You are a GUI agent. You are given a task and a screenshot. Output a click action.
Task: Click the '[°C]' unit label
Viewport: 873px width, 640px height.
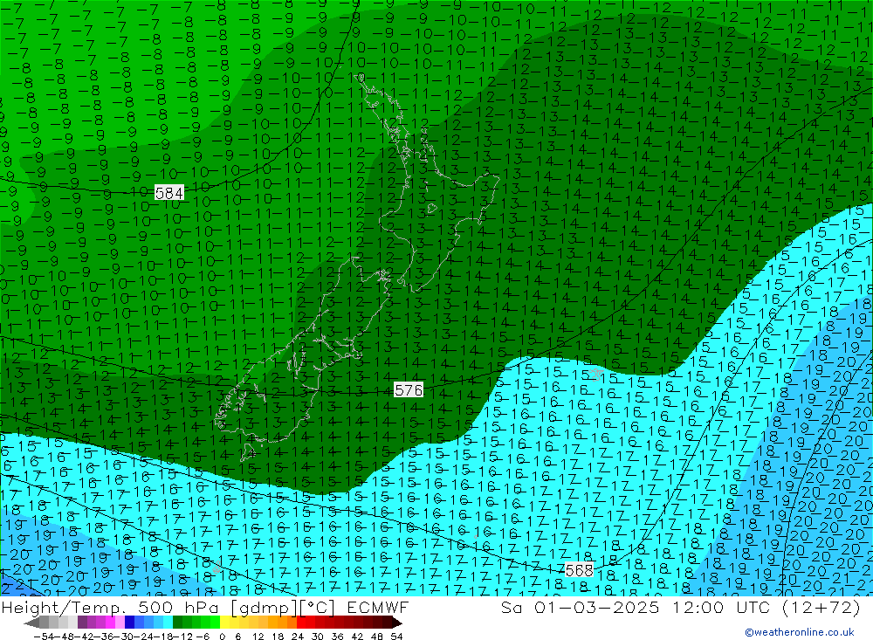click(x=317, y=608)
